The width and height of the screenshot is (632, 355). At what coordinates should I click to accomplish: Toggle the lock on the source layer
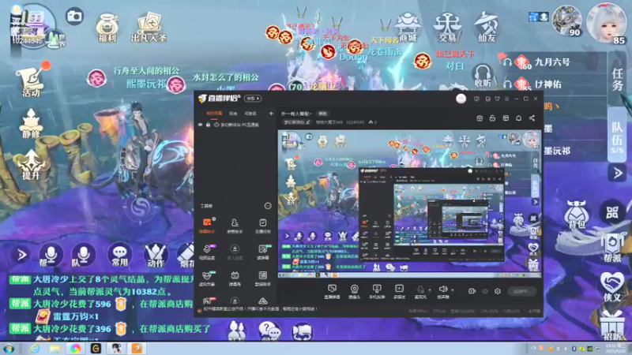tap(208, 125)
